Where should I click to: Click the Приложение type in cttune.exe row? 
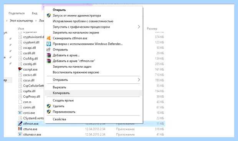(x=126, y=129)
